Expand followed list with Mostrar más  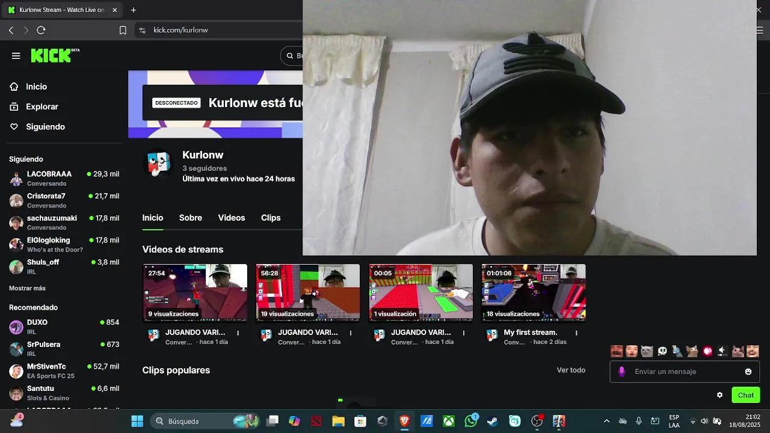(27, 288)
